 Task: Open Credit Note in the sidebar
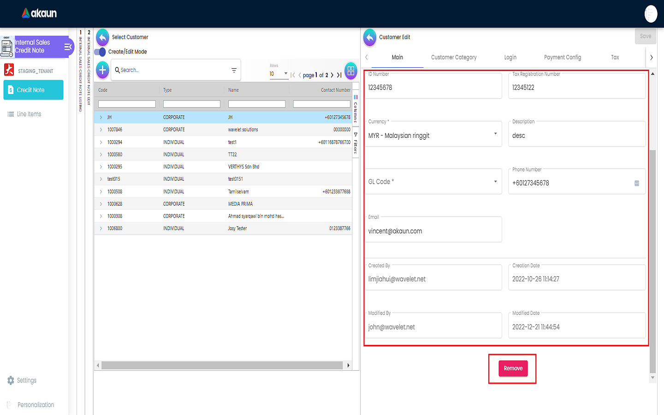pos(34,90)
